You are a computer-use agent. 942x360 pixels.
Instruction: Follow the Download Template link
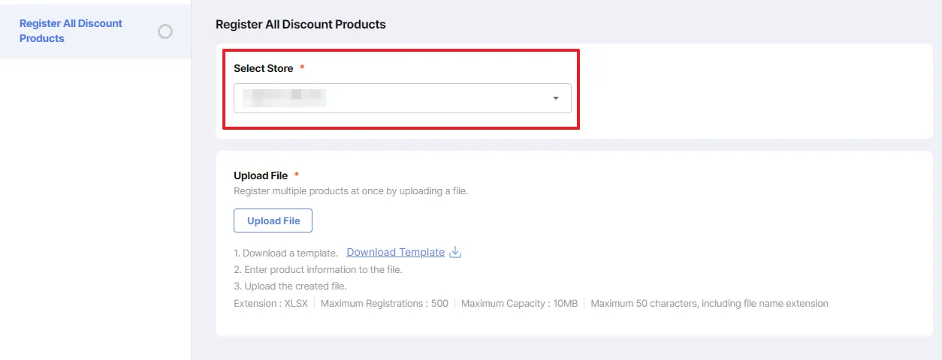pos(395,253)
